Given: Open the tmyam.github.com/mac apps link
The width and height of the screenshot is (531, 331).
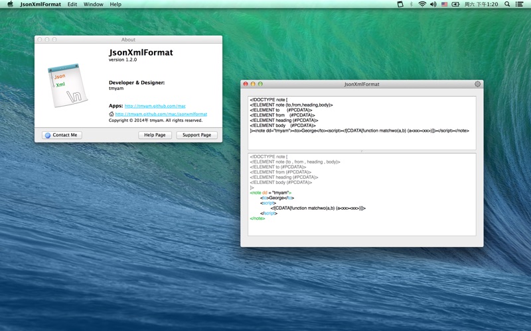Looking at the screenshot, I should pos(155,106).
